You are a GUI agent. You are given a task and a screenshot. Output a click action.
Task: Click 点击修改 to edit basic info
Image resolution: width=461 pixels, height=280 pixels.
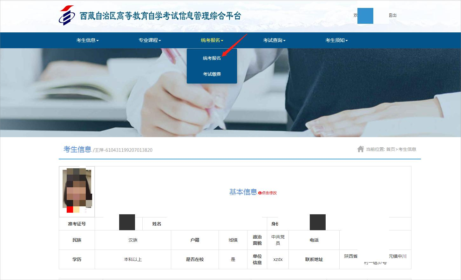pyautogui.click(x=269, y=193)
